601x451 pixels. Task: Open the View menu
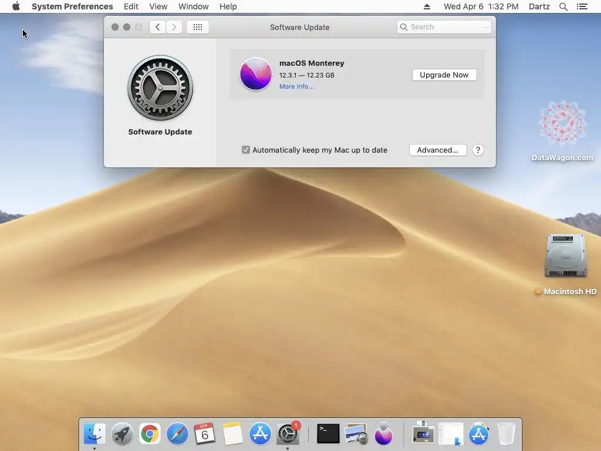coord(158,6)
